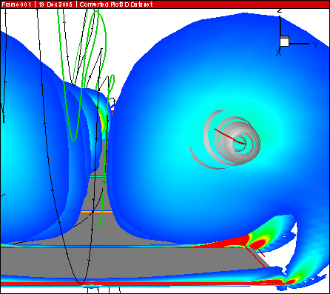Click the Converted Plot3D Dataset title

[x=116, y=4]
